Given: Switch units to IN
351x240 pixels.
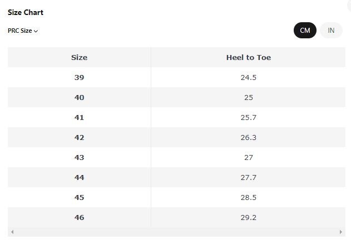Looking at the screenshot, I should [x=331, y=30].
